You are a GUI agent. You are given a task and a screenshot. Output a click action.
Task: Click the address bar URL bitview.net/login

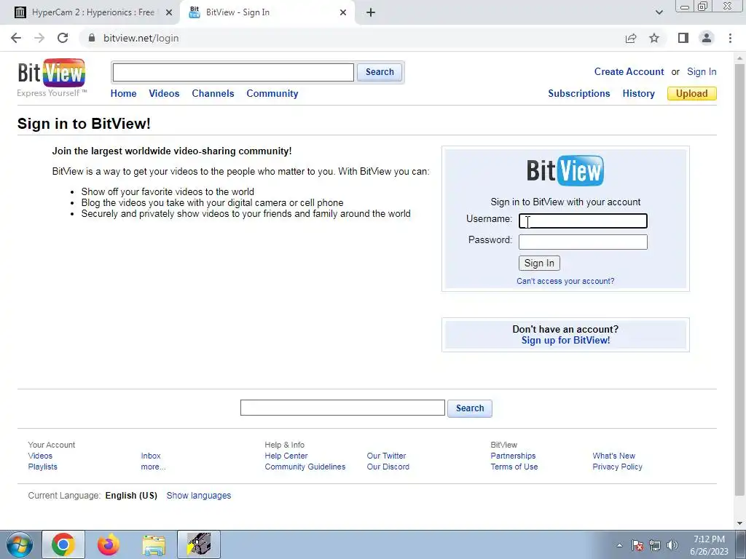(x=141, y=38)
